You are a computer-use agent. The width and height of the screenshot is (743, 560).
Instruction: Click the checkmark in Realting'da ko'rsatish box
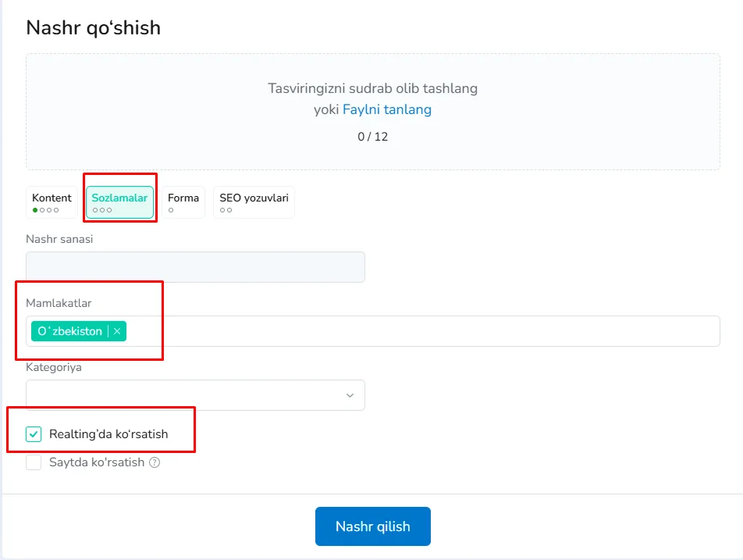(33, 433)
